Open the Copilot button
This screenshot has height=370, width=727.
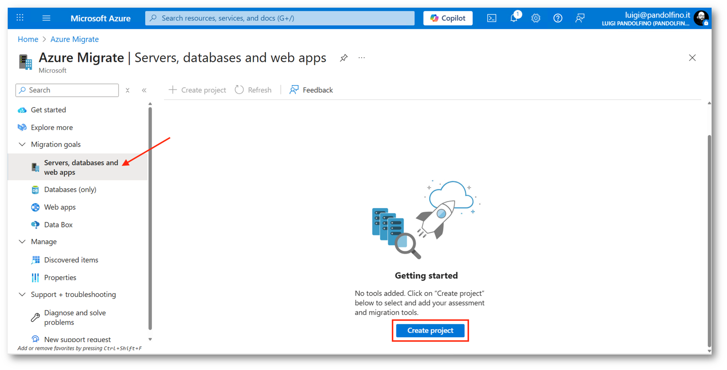pos(448,18)
